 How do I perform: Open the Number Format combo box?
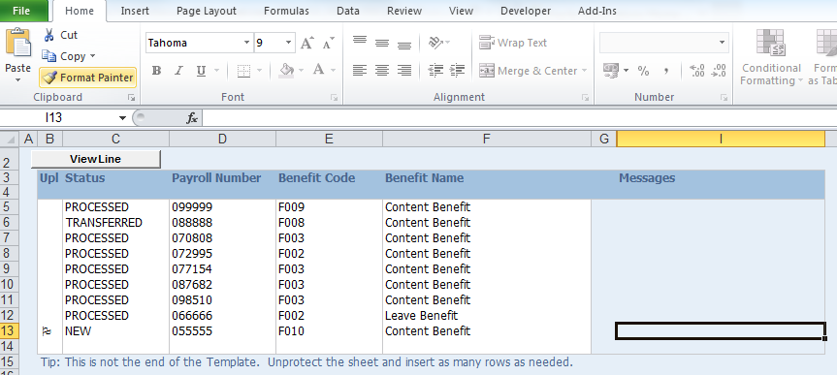click(x=664, y=43)
